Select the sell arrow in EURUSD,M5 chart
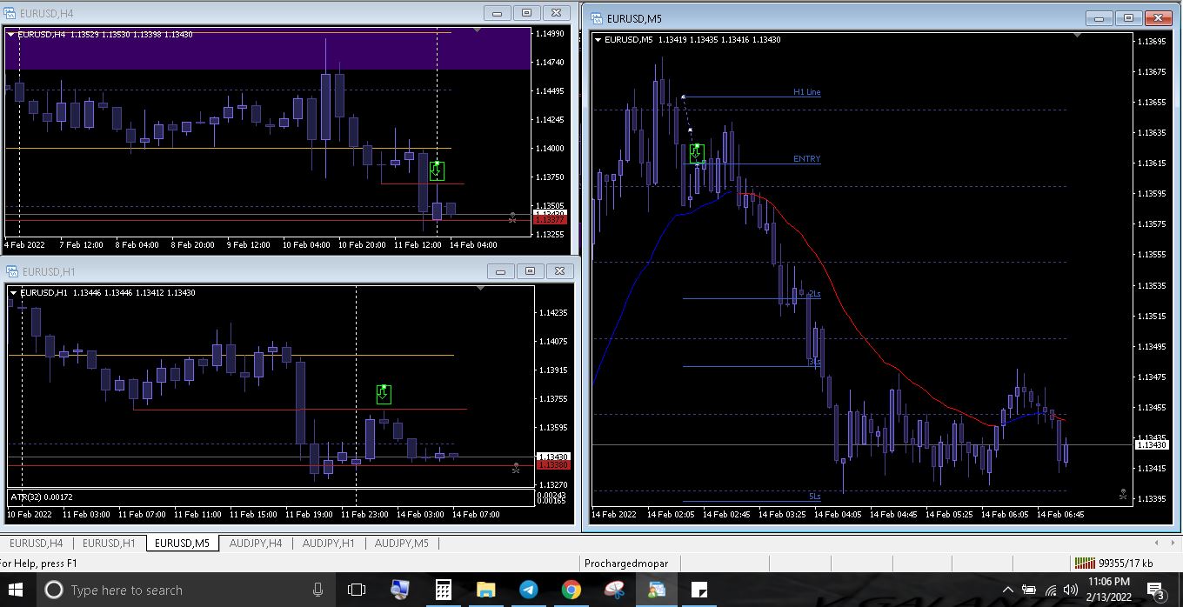Image resolution: width=1183 pixels, height=607 pixels. (x=697, y=153)
